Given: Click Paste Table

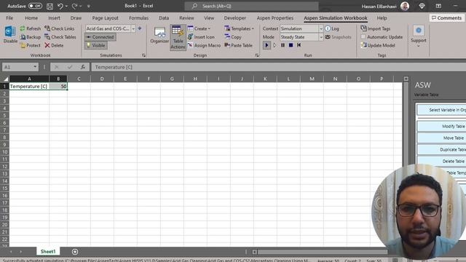Looking at the screenshot, I should [x=238, y=45].
